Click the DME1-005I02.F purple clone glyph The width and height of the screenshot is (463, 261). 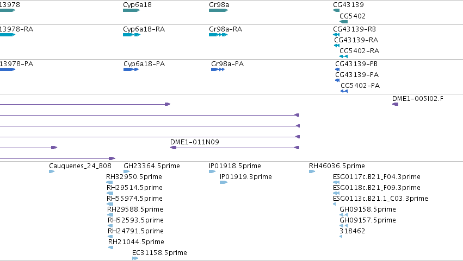pos(396,104)
